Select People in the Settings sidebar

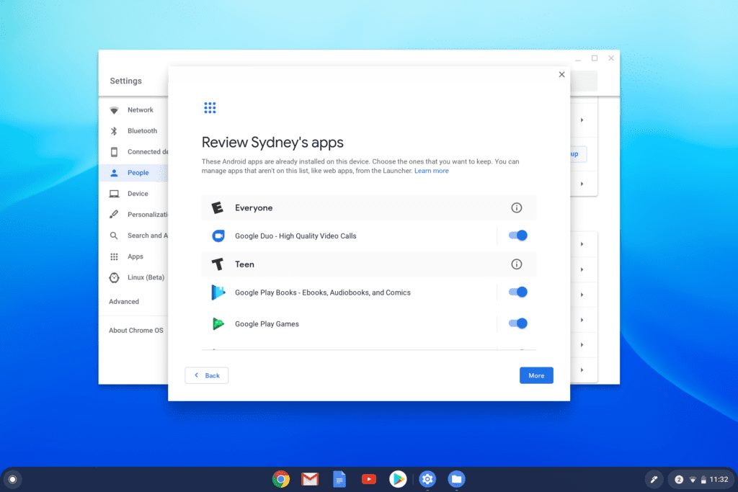tap(133, 173)
